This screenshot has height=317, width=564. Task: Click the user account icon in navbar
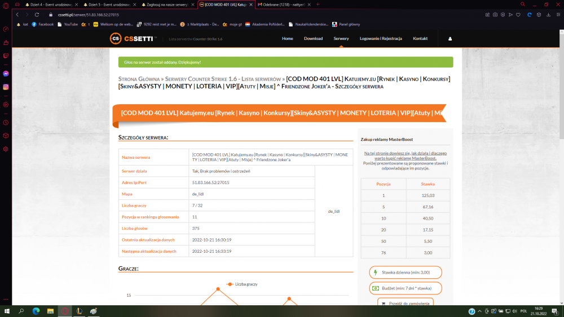(x=450, y=39)
